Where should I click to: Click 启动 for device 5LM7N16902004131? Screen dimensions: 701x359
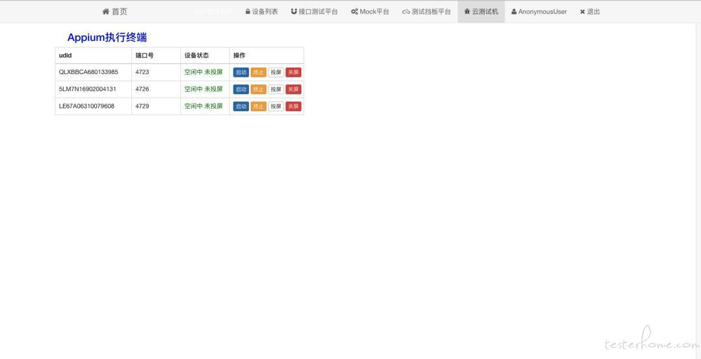(x=241, y=89)
